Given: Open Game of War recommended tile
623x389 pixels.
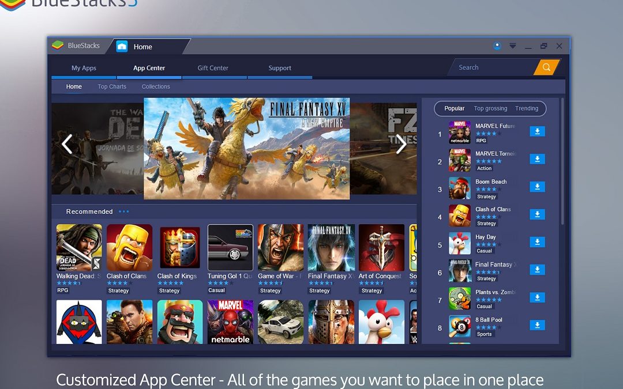Looking at the screenshot, I should [280, 248].
